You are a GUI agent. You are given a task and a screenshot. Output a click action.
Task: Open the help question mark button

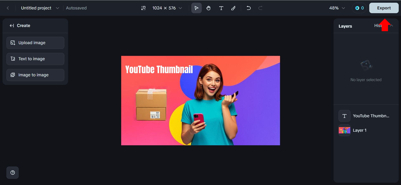13,172
